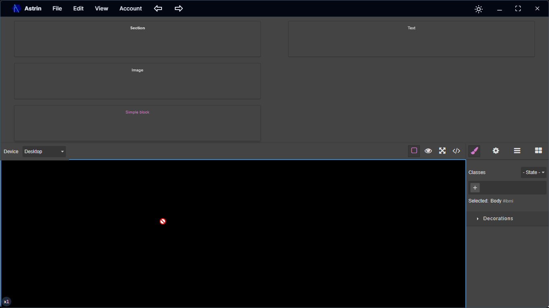549x308 pixels.
Task: Open the Blocks grid icon
Action: [x=539, y=151]
